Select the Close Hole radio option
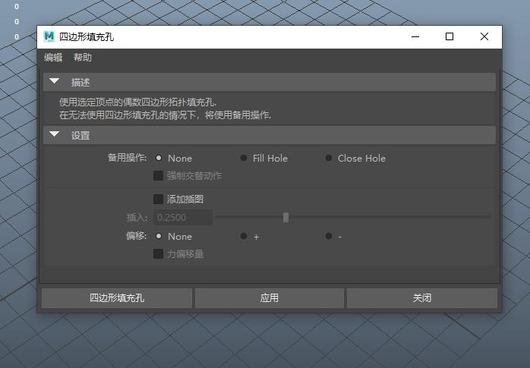This screenshot has height=368, width=530. click(x=329, y=159)
